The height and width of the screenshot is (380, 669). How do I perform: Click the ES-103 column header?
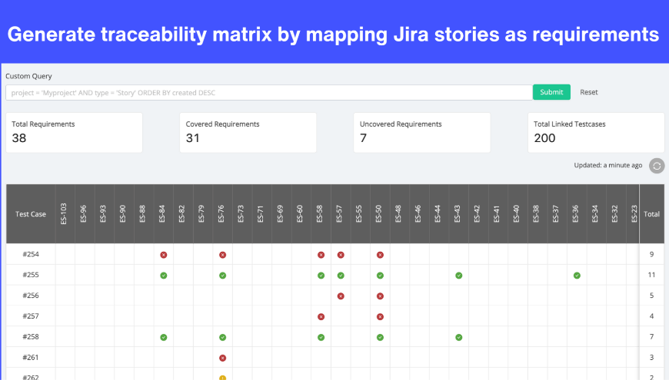65,214
